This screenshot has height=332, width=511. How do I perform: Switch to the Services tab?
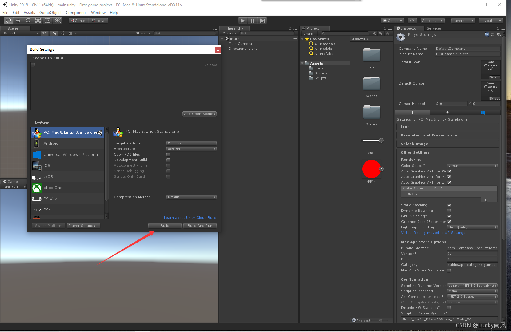pos(434,28)
